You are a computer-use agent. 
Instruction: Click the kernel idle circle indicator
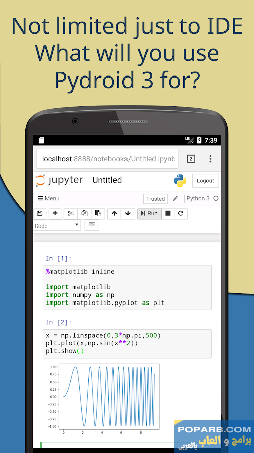[x=216, y=198]
